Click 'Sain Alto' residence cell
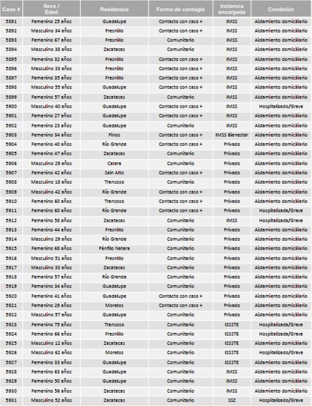Image resolution: width=312 pixels, height=406 pixels. pyautogui.click(x=115, y=173)
